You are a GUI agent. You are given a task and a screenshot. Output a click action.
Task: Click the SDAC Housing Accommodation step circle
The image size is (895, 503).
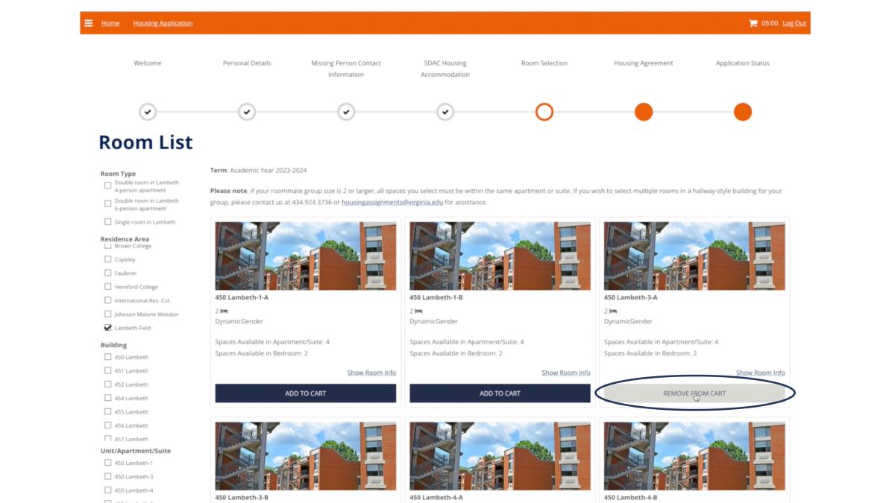tap(445, 112)
